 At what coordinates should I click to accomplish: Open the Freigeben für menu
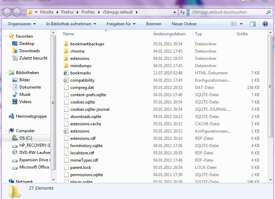pos(121,24)
